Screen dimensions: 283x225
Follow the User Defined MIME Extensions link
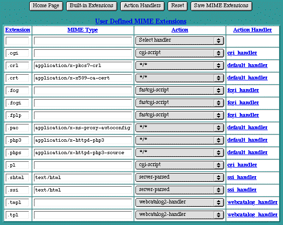click(x=141, y=21)
